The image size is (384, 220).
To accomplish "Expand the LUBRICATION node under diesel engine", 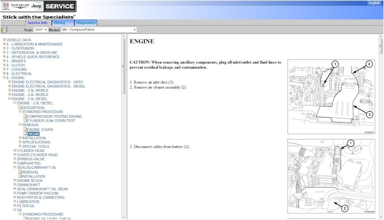I will tap(15, 201).
